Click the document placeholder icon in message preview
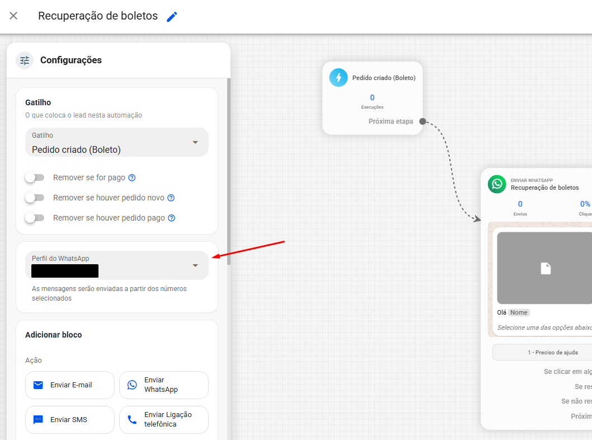592x440 pixels. tap(546, 269)
